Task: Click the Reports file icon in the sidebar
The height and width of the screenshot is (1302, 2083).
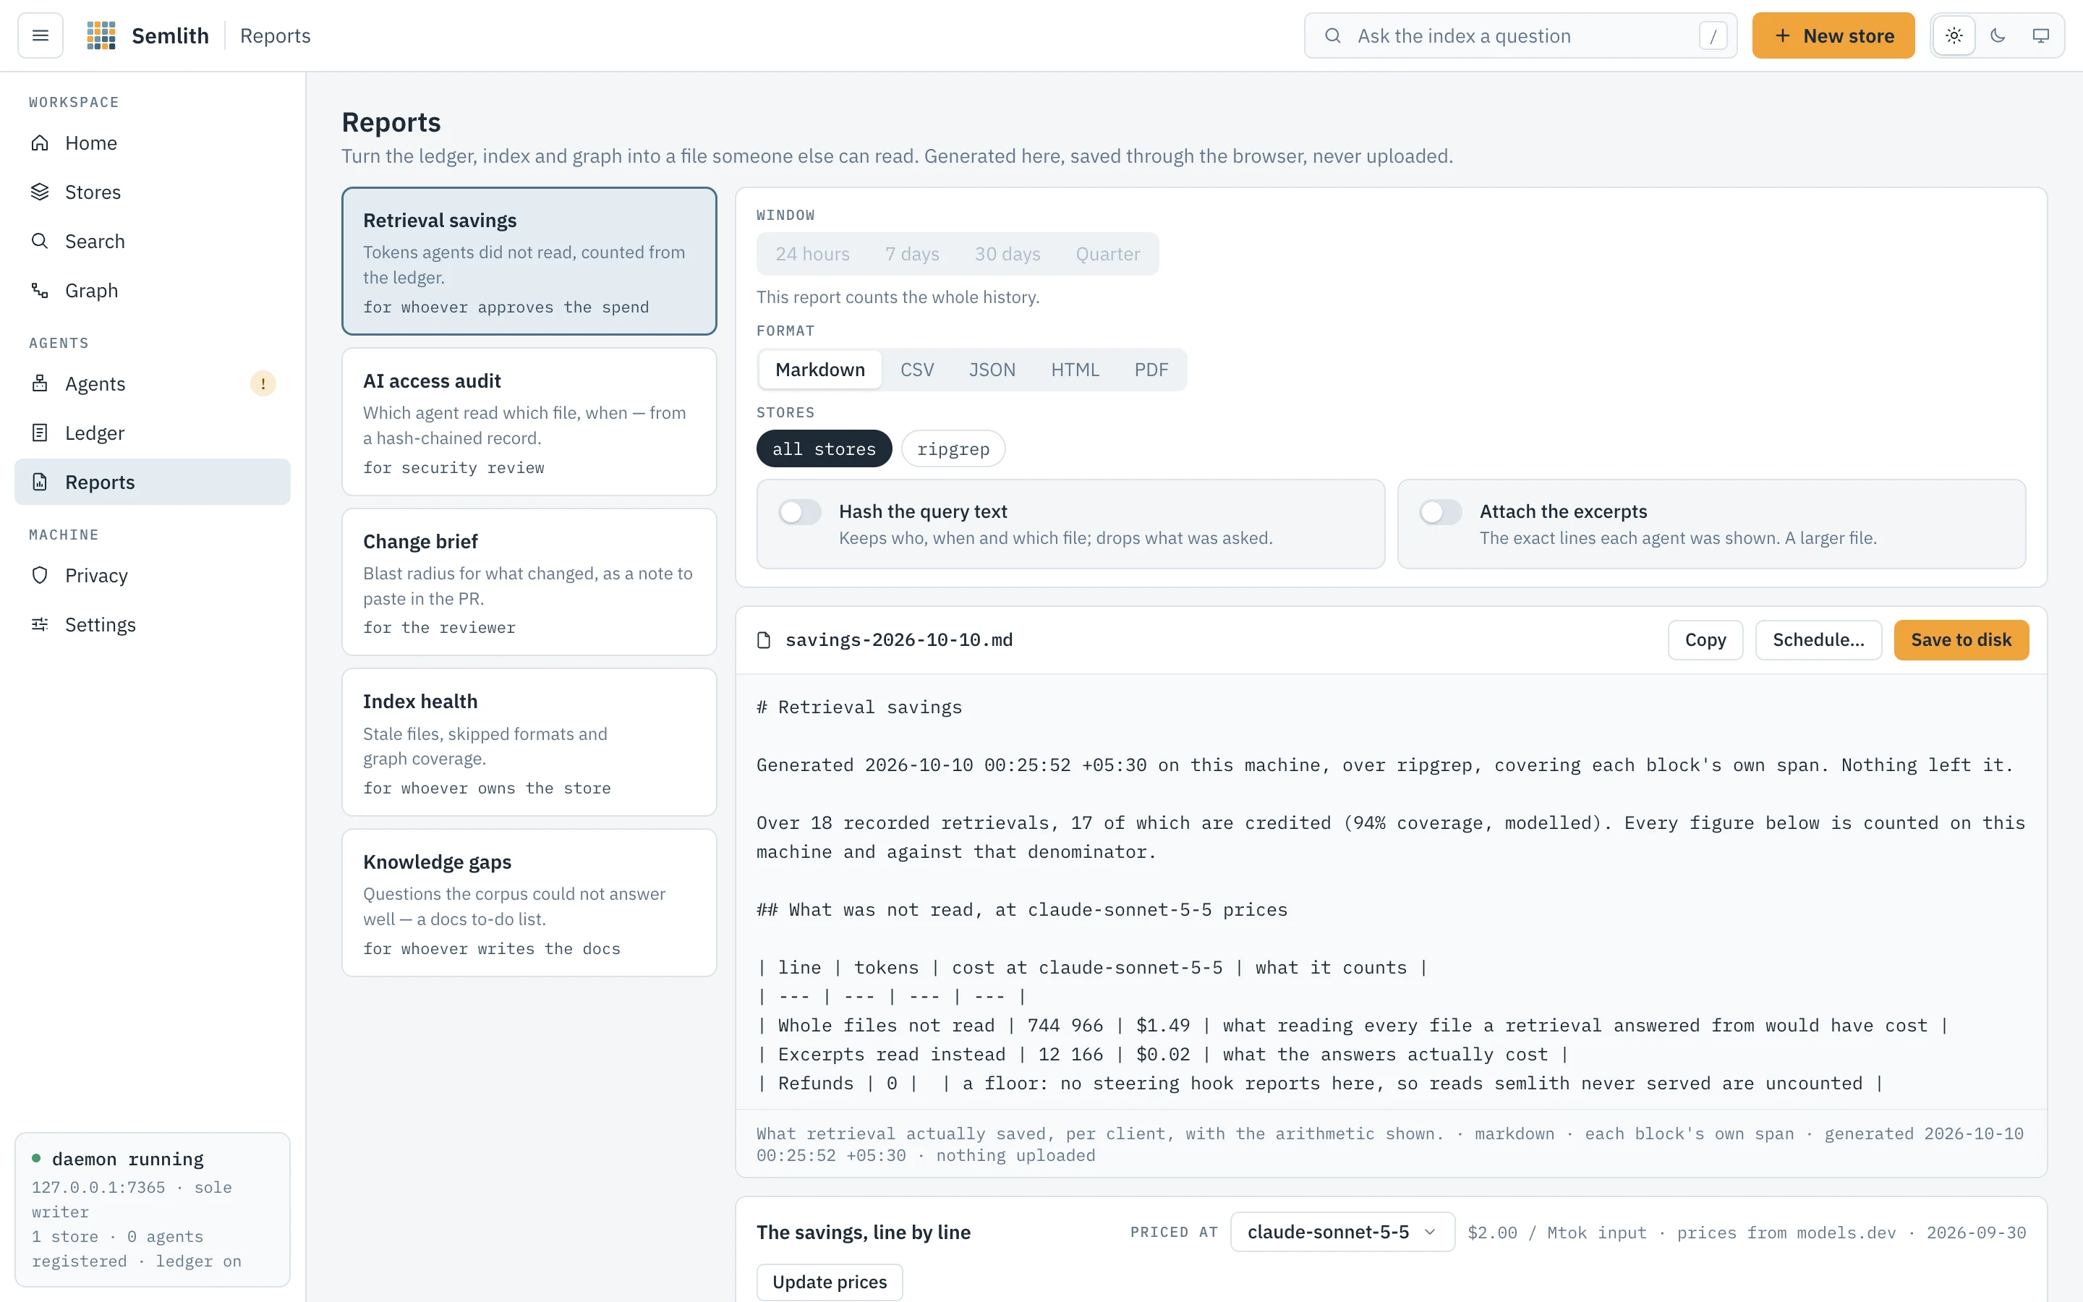Action: pos(40,481)
